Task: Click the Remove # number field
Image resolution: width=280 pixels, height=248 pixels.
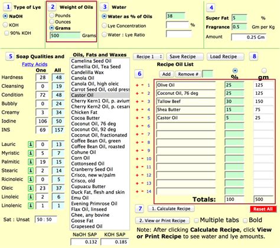Action: (x=207, y=74)
